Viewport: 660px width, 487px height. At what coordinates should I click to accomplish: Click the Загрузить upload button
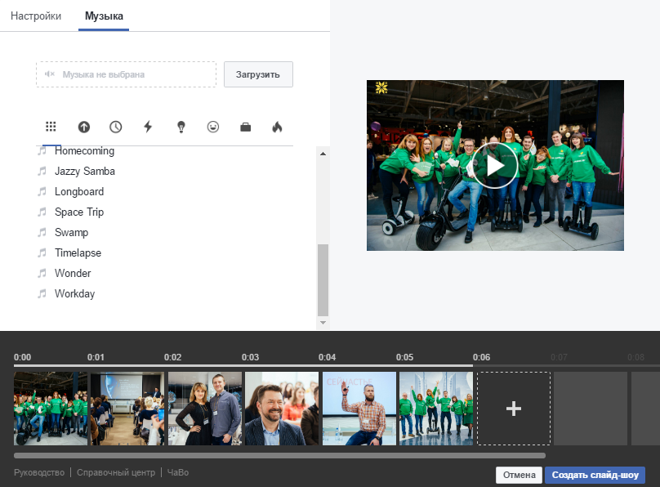click(258, 74)
